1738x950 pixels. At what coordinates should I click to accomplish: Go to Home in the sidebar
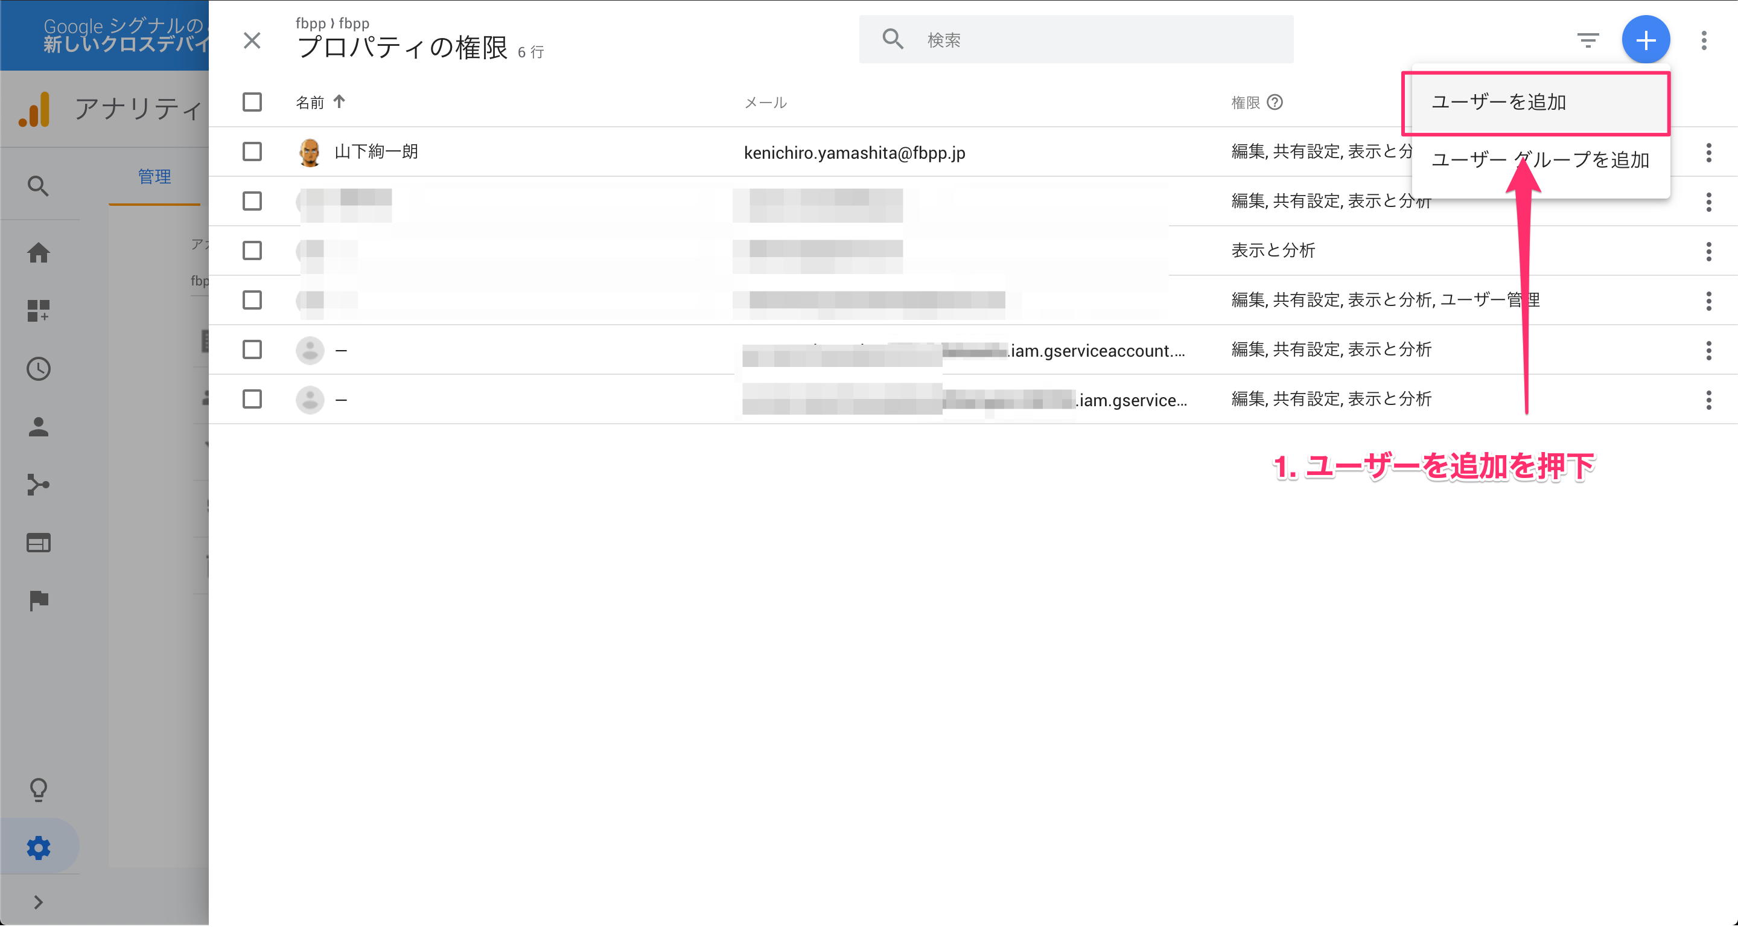[x=39, y=252]
